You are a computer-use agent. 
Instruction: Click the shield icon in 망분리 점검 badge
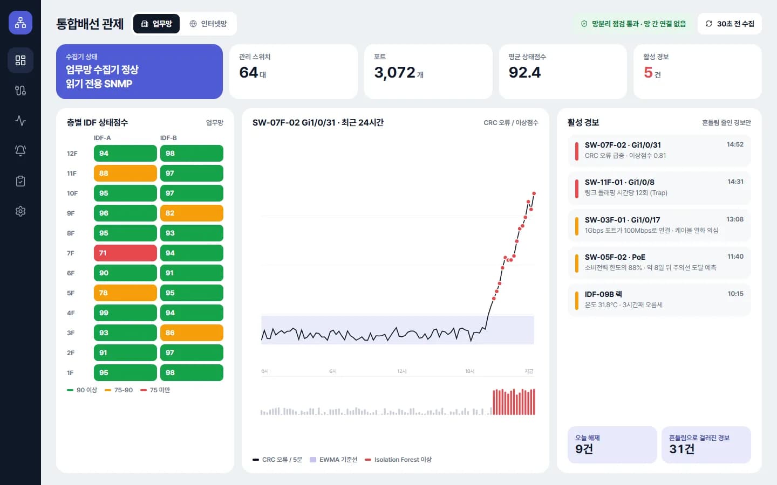click(584, 24)
